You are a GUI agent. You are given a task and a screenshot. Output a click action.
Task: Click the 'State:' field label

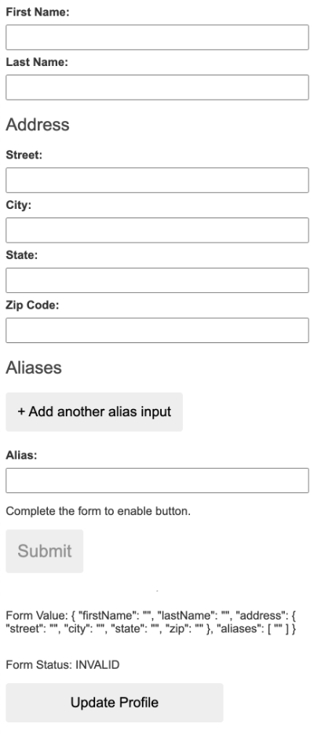22,255
